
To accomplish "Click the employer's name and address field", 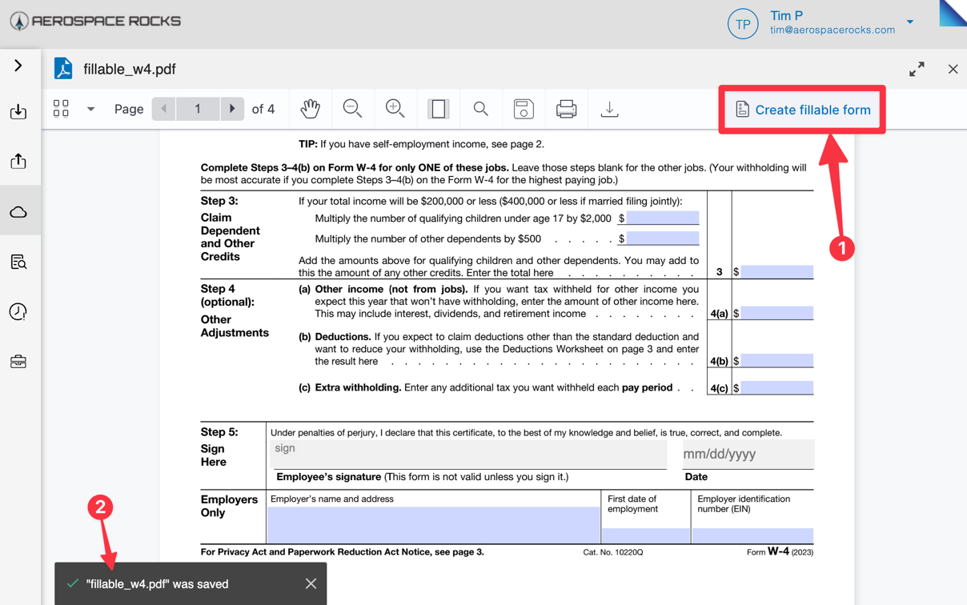I will [x=433, y=525].
